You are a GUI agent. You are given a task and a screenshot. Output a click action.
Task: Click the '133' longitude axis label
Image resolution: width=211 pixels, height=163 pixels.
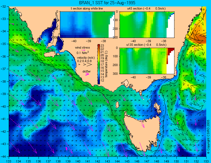coord(9,161)
